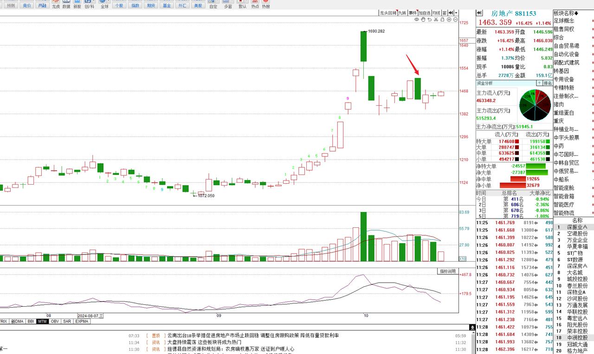Viewport: 594px width, 354px height.
Task: Click the arrow icon left of 房地产 title
Action: coord(479,13)
